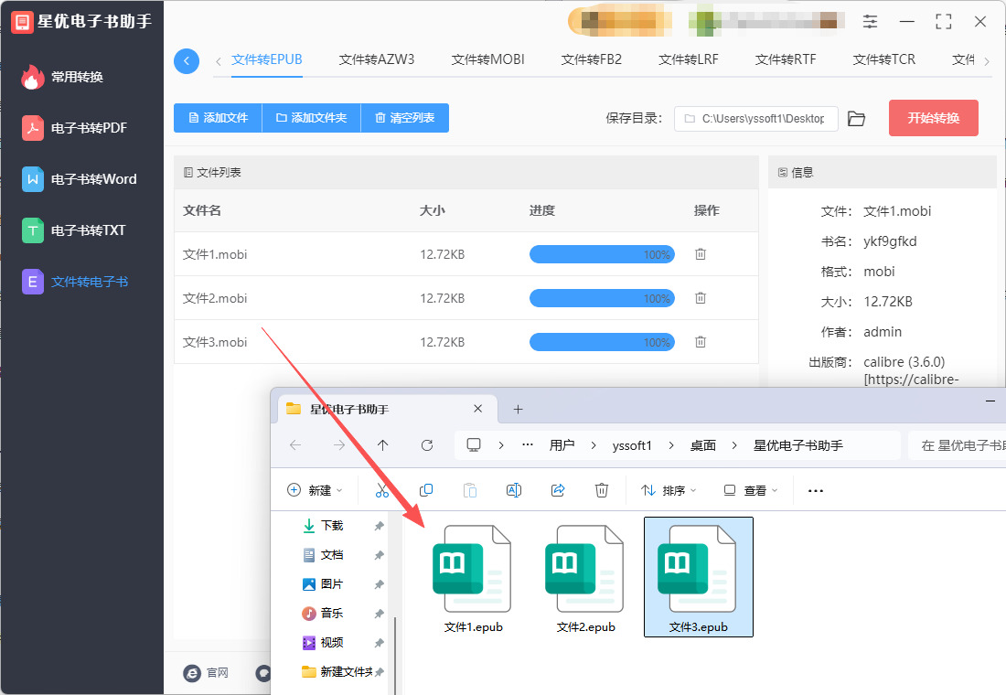Switch to the 文件转MOBI tab

point(487,59)
